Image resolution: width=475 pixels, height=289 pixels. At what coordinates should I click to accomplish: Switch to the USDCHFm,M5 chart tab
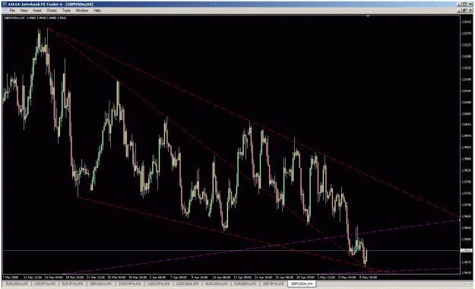click(158, 284)
